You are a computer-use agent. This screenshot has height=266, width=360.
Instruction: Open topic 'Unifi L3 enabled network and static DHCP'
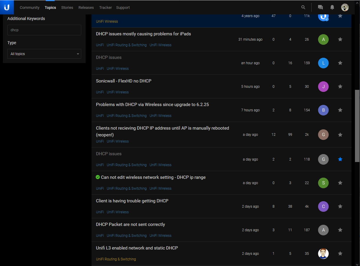(137, 248)
